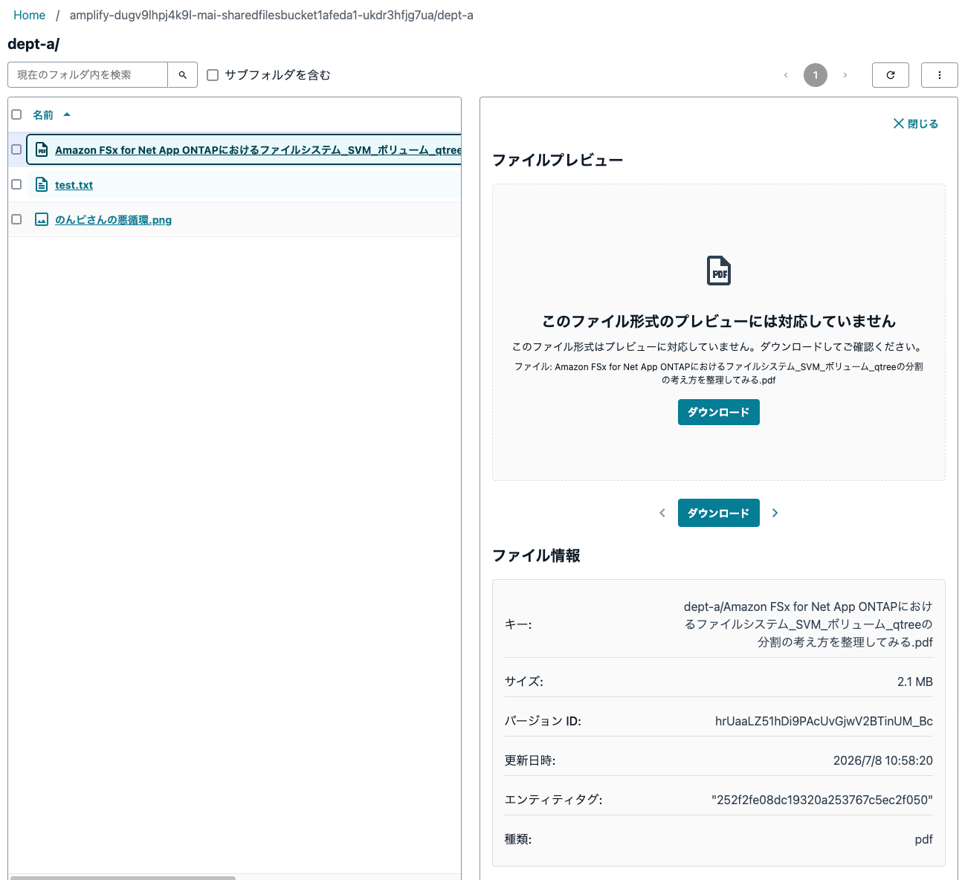
Task: Click the 名前 column header
Action: click(43, 114)
